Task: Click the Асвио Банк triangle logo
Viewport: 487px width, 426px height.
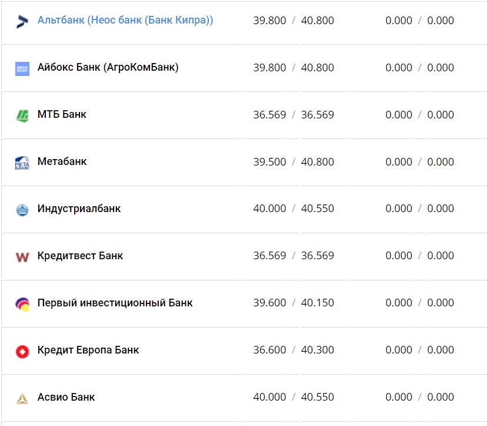Action: pyautogui.click(x=22, y=398)
